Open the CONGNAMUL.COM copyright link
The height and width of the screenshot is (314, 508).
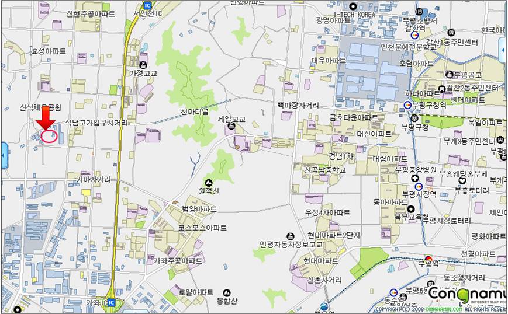coord(444,310)
